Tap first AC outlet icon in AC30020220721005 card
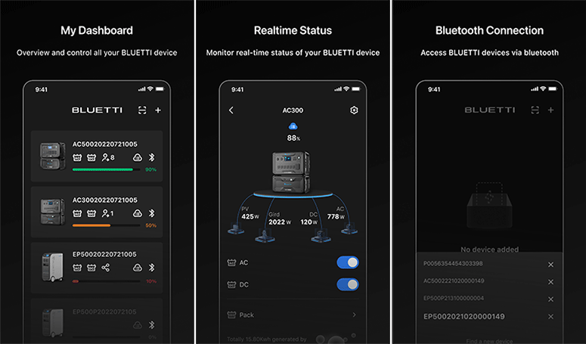Screen dimensions: 586x344 pos(77,213)
